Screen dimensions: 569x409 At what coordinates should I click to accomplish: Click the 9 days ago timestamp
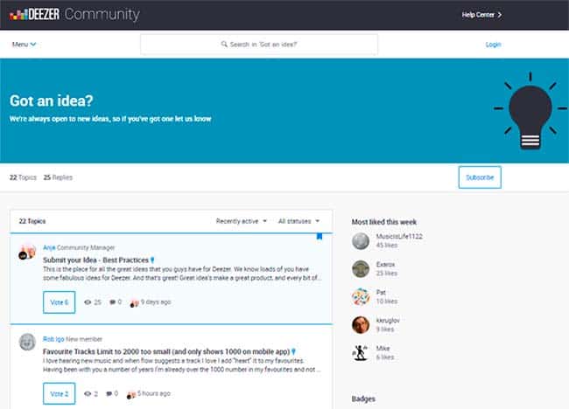click(x=156, y=302)
